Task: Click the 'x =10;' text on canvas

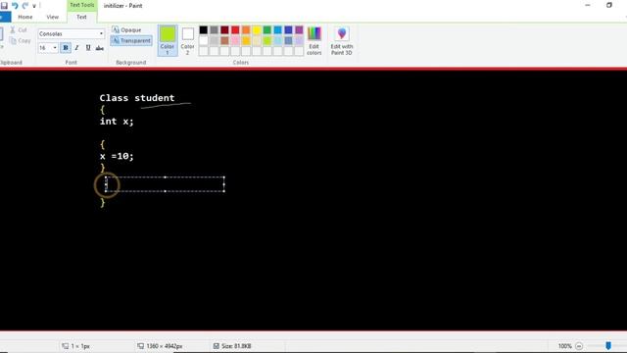Action: coord(117,156)
